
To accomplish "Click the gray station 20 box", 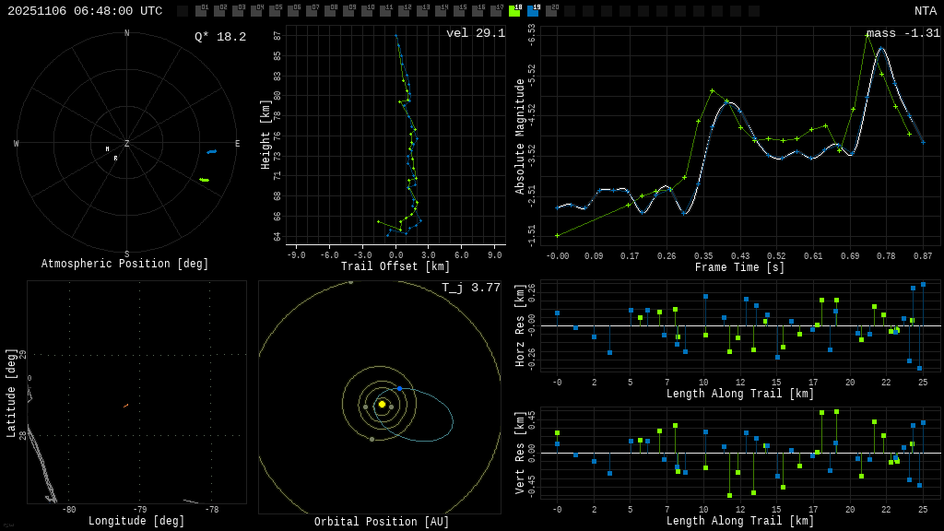I will [551, 11].
